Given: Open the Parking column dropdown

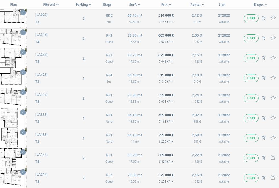Looking at the screenshot, I should pyautogui.click(x=84, y=5).
